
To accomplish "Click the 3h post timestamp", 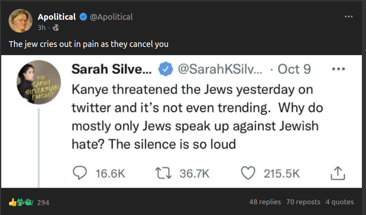I will (42, 28).
